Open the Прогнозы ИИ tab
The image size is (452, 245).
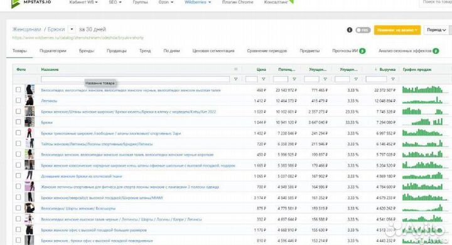(x=345, y=51)
